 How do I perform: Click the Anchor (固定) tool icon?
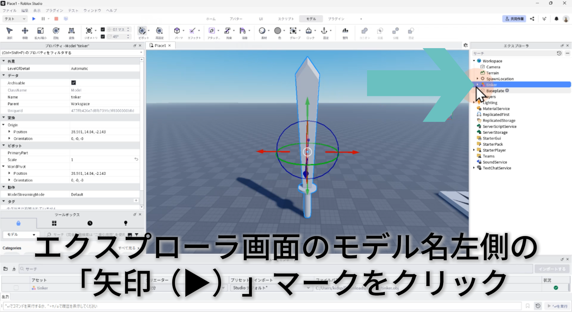coord(324,31)
